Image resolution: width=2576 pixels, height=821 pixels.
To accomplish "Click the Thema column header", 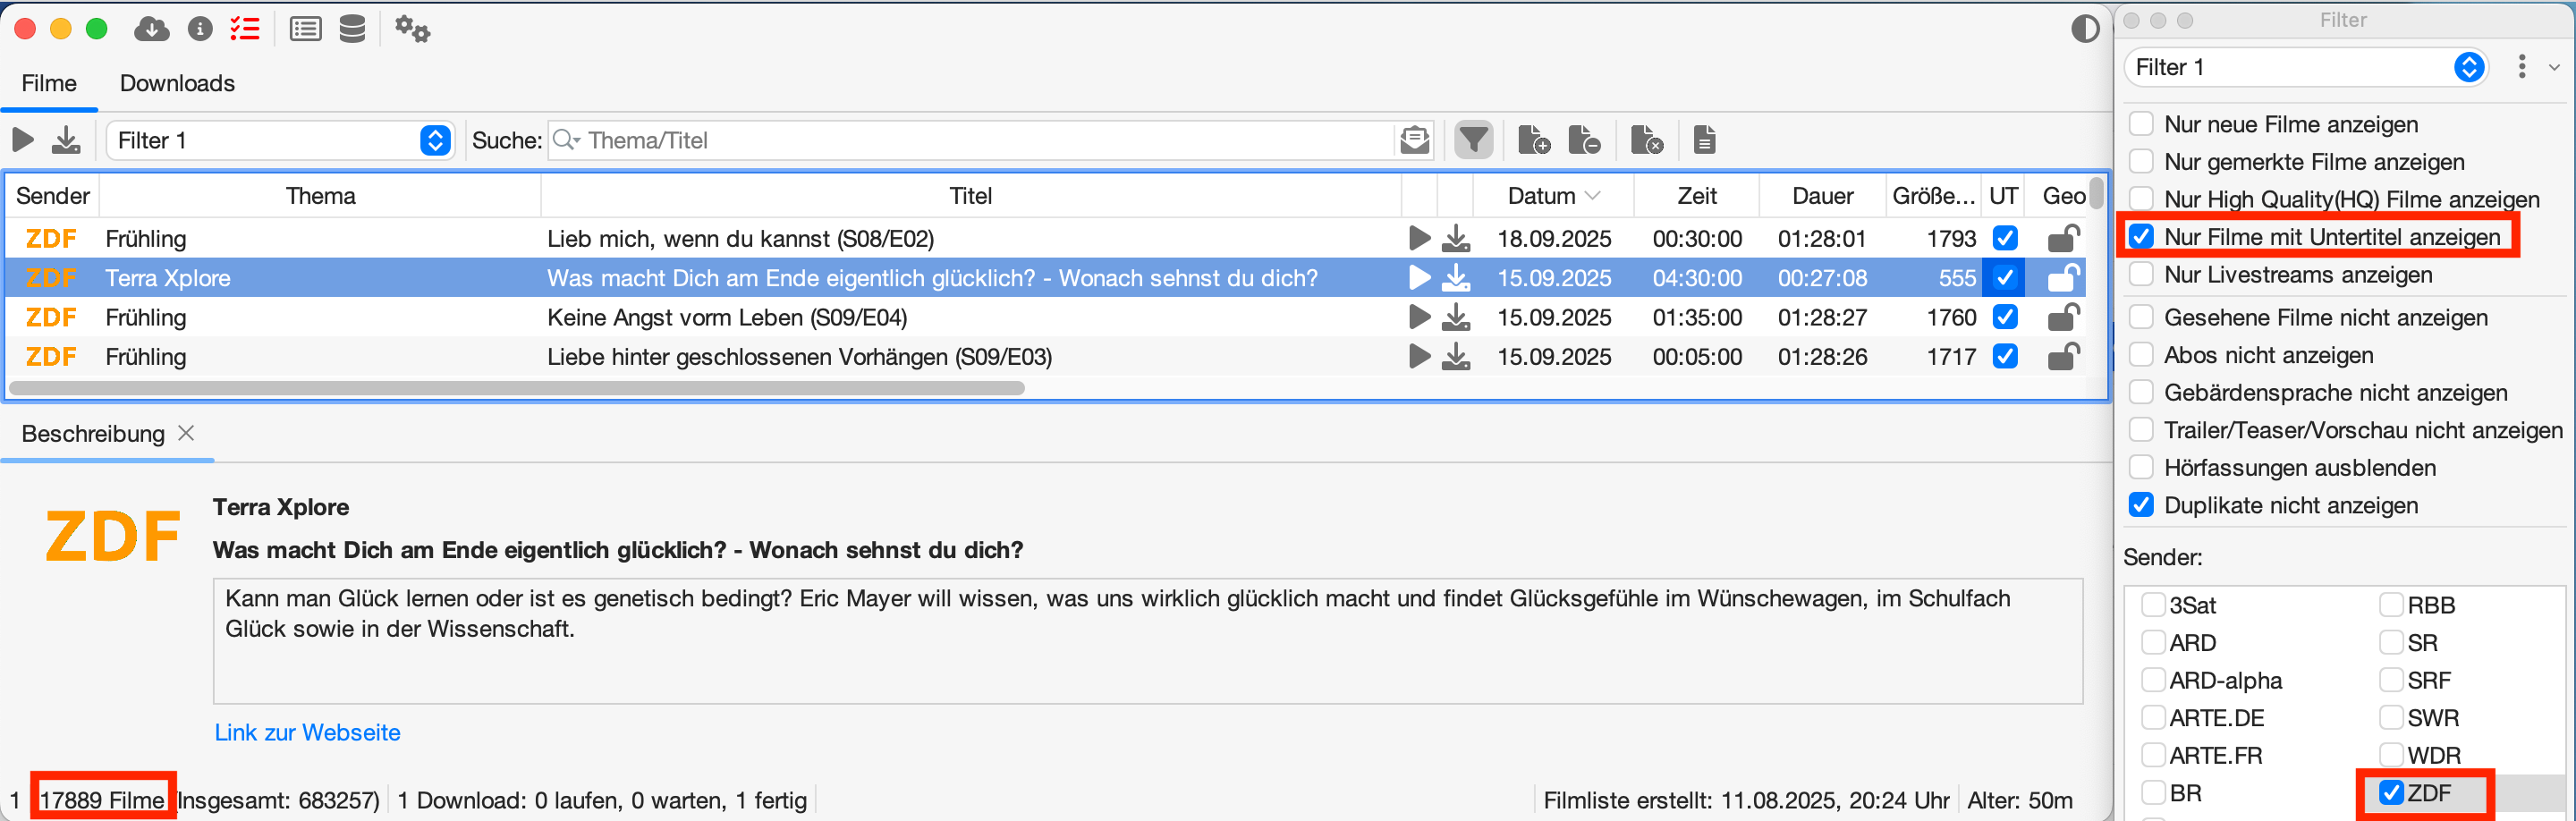I will [x=320, y=196].
